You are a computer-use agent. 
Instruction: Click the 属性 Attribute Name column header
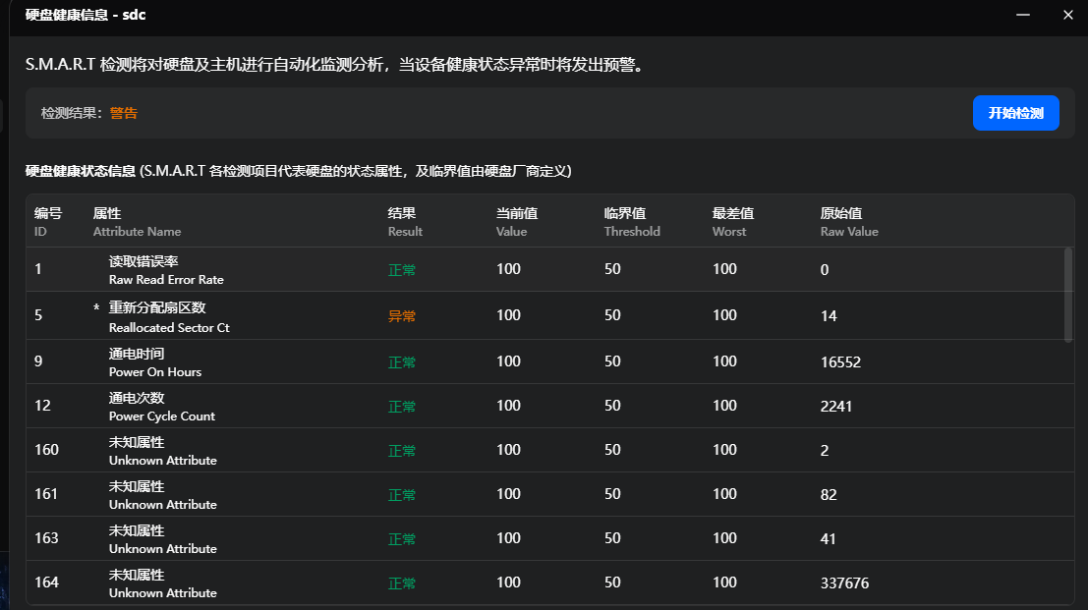click(138, 222)
